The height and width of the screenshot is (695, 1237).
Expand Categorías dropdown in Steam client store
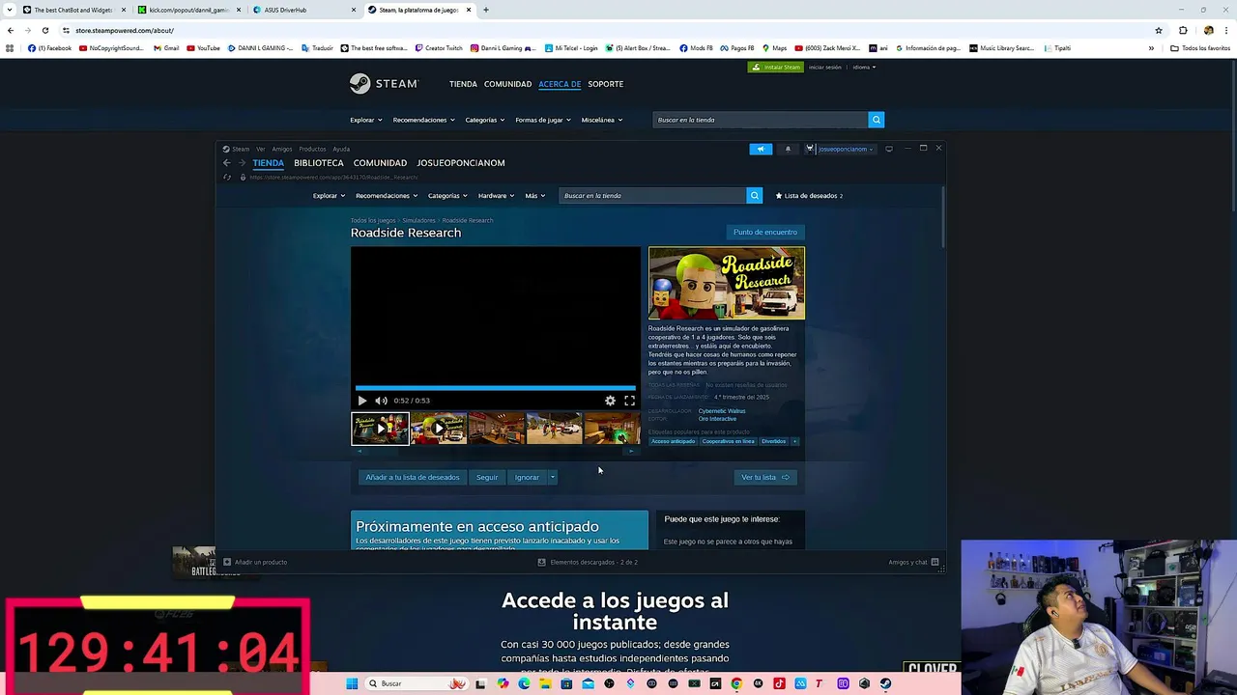coord(447,196)
